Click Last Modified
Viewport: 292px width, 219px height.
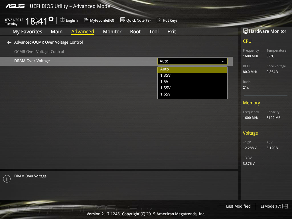tap(238, 206)
